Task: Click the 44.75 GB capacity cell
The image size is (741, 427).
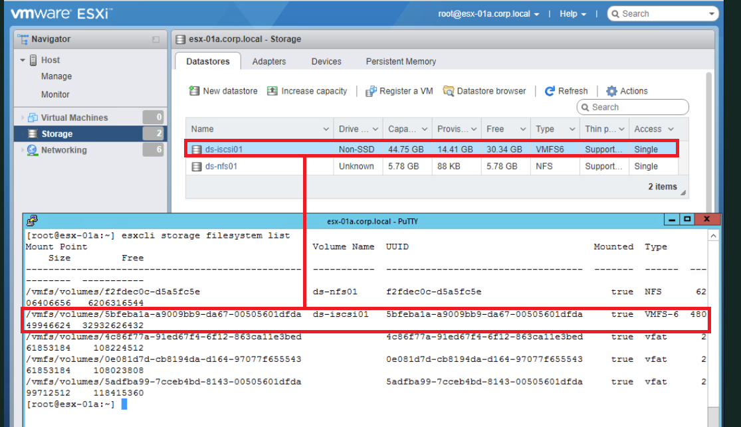Action: tap(406, 149)
